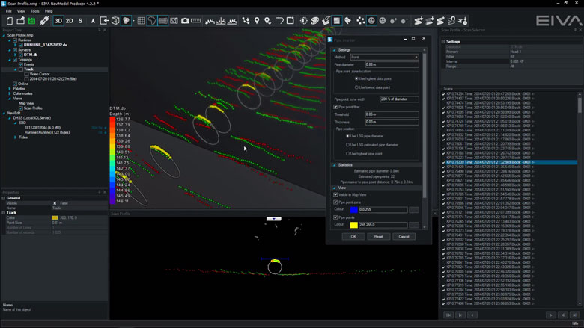Uncheck Visible in Map View
The width and height of the screenshot is (584, 328).
pos(335,194)
